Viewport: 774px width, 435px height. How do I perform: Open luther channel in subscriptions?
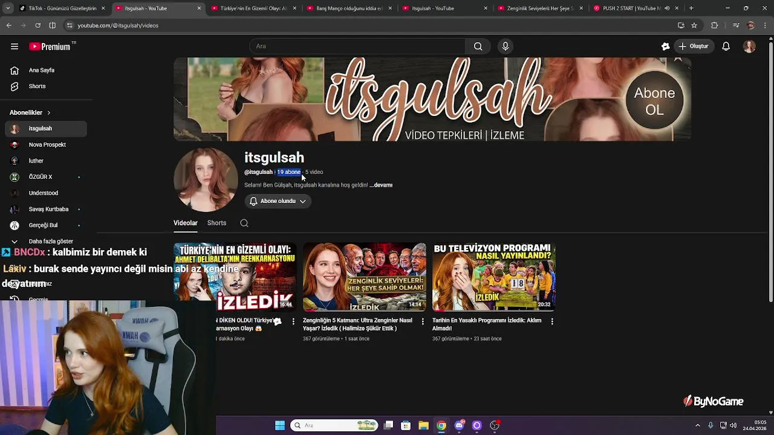click(x=46, y=161)
